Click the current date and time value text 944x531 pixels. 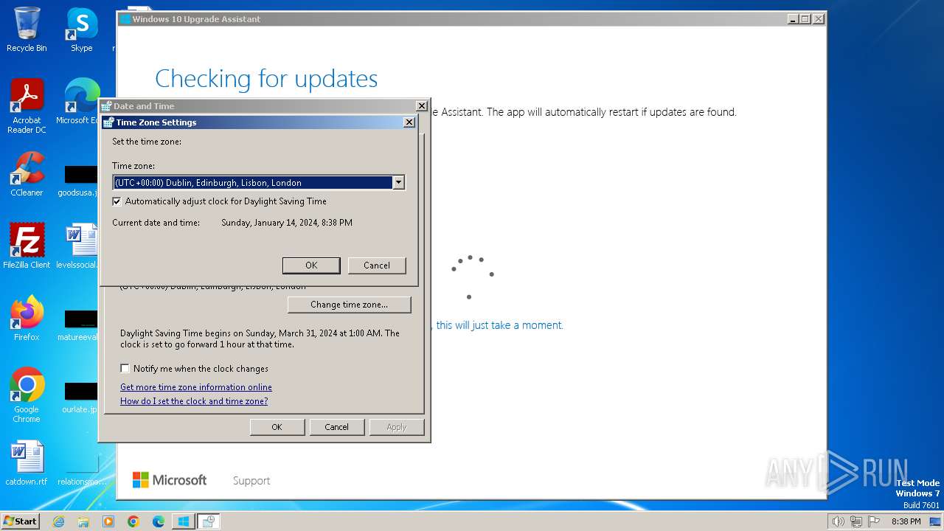point(287,223)
